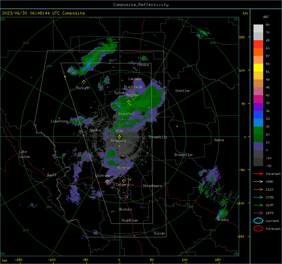Click the Lacombe city label

click(x=135, y=79)
